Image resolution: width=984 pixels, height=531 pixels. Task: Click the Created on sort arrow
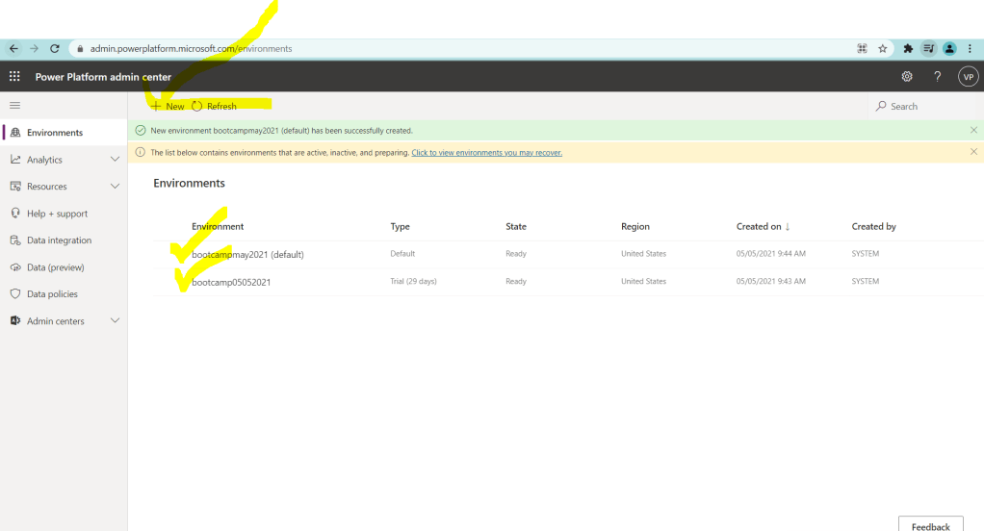tap(788, 226)
